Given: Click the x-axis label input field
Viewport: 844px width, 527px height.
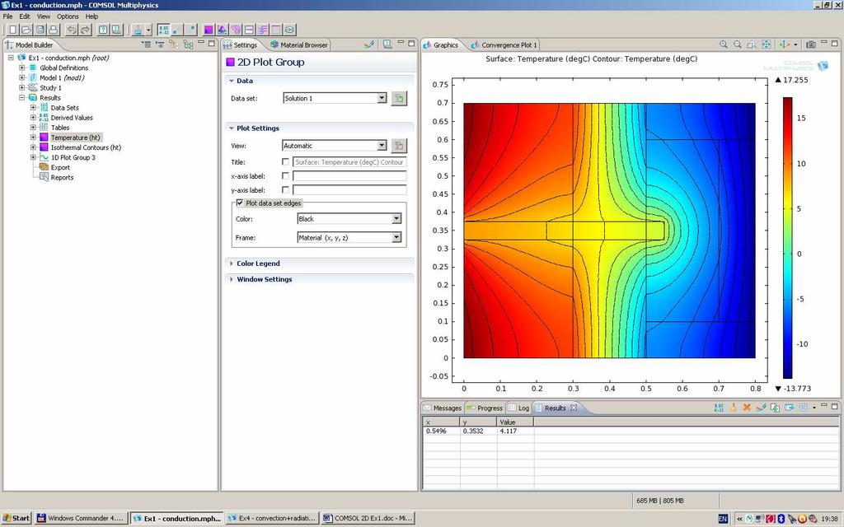Looking at the screenshot, I should point(349,176).
